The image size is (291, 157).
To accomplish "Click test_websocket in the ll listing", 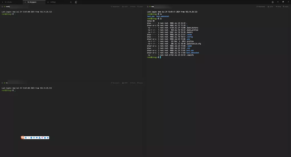I will [193, 53].
